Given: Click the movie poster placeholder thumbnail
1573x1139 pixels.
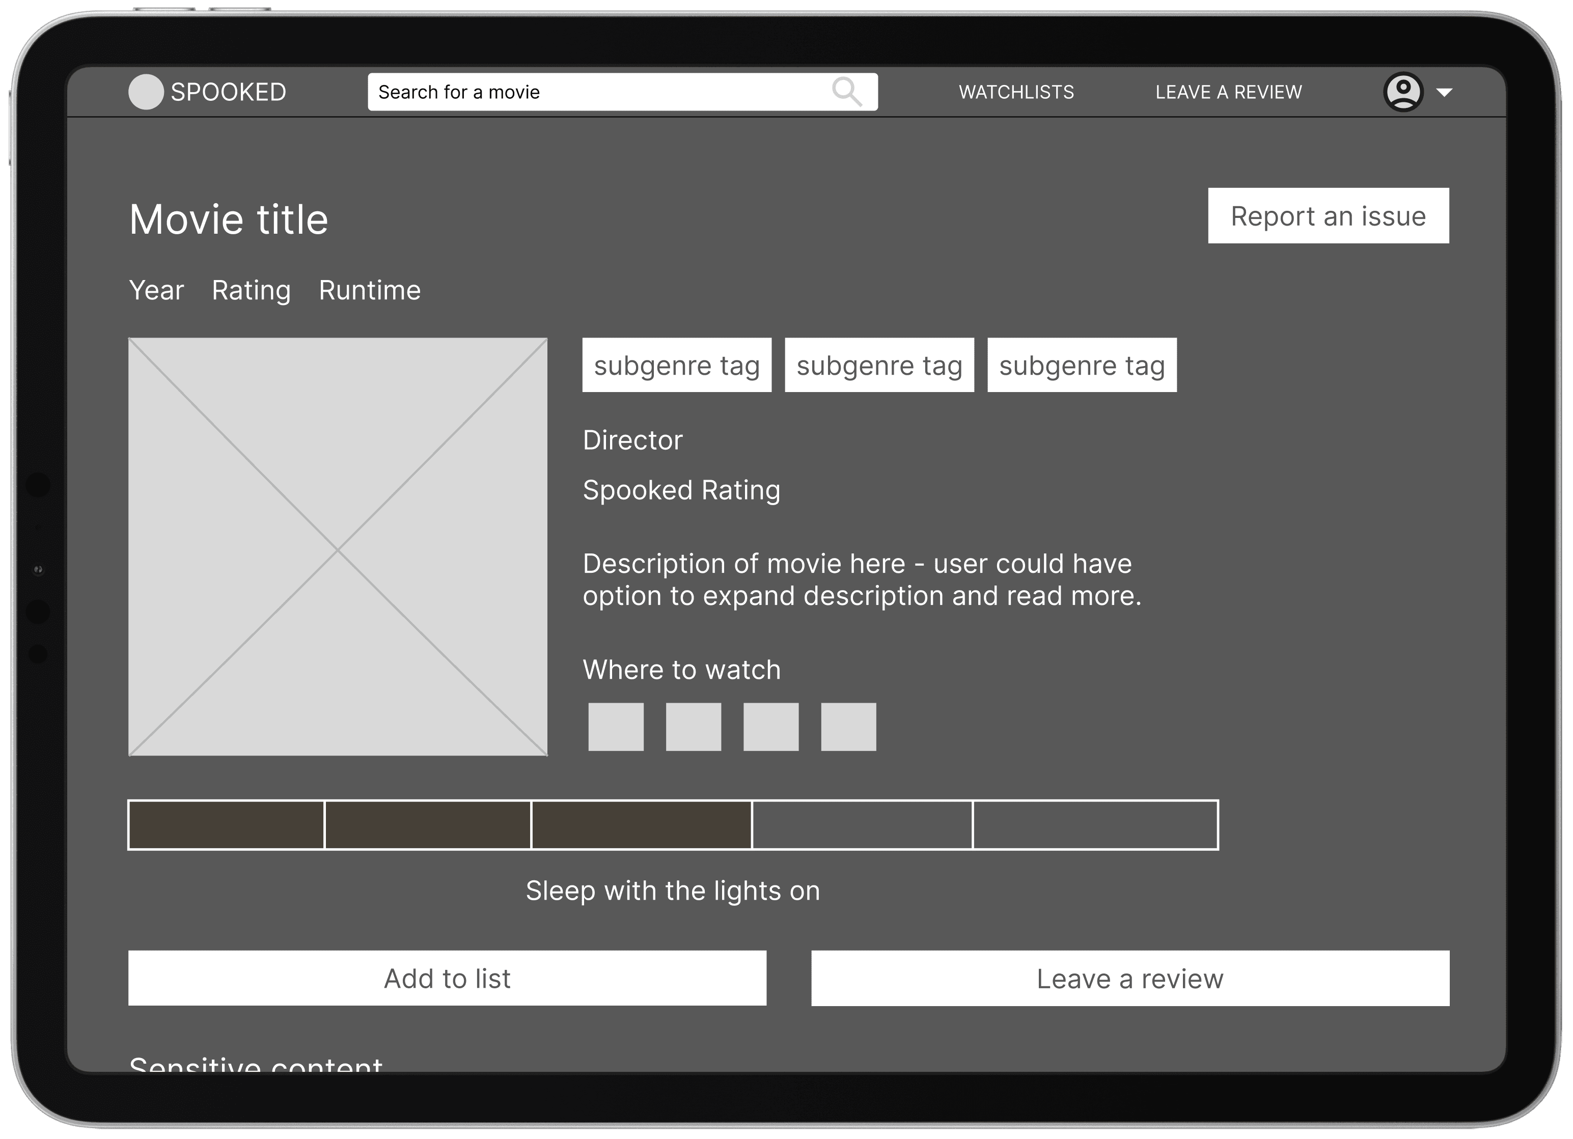Looking at the screenshot, I should click(338, 547).
